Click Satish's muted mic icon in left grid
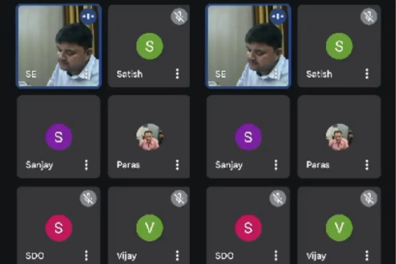 (x=179, y=16)
